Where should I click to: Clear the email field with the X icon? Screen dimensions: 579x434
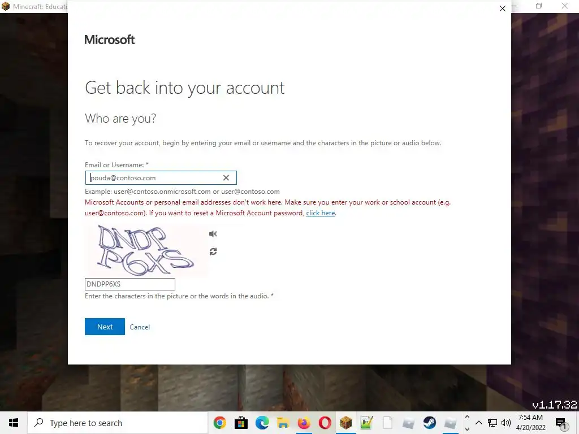[x=226, y=178]
